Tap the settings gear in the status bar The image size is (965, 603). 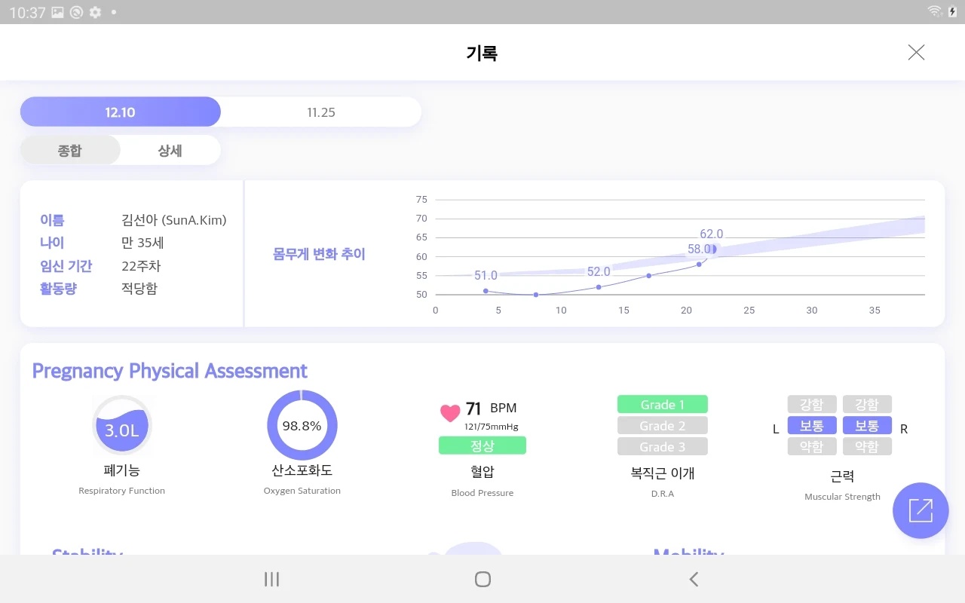tap(95, 12)
